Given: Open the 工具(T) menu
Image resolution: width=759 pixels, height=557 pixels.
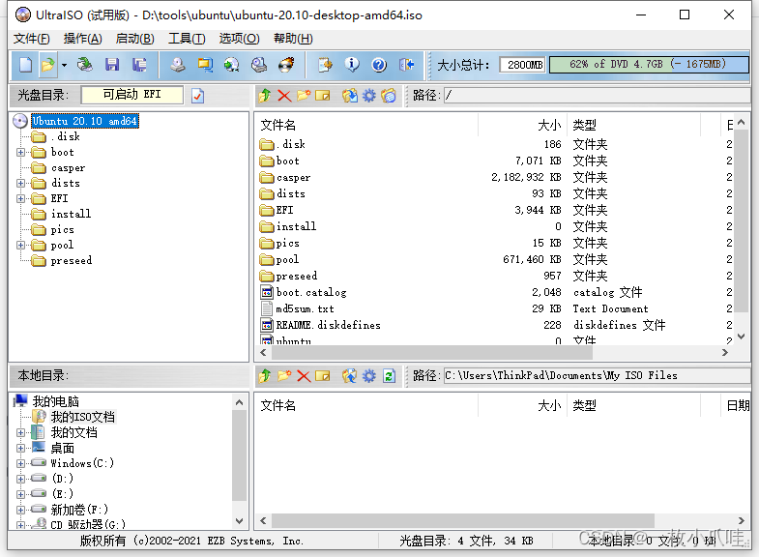Looking at the screenshot, I should click(187, 39).
